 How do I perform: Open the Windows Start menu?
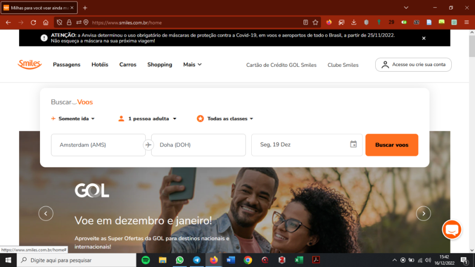coord(8,260)
